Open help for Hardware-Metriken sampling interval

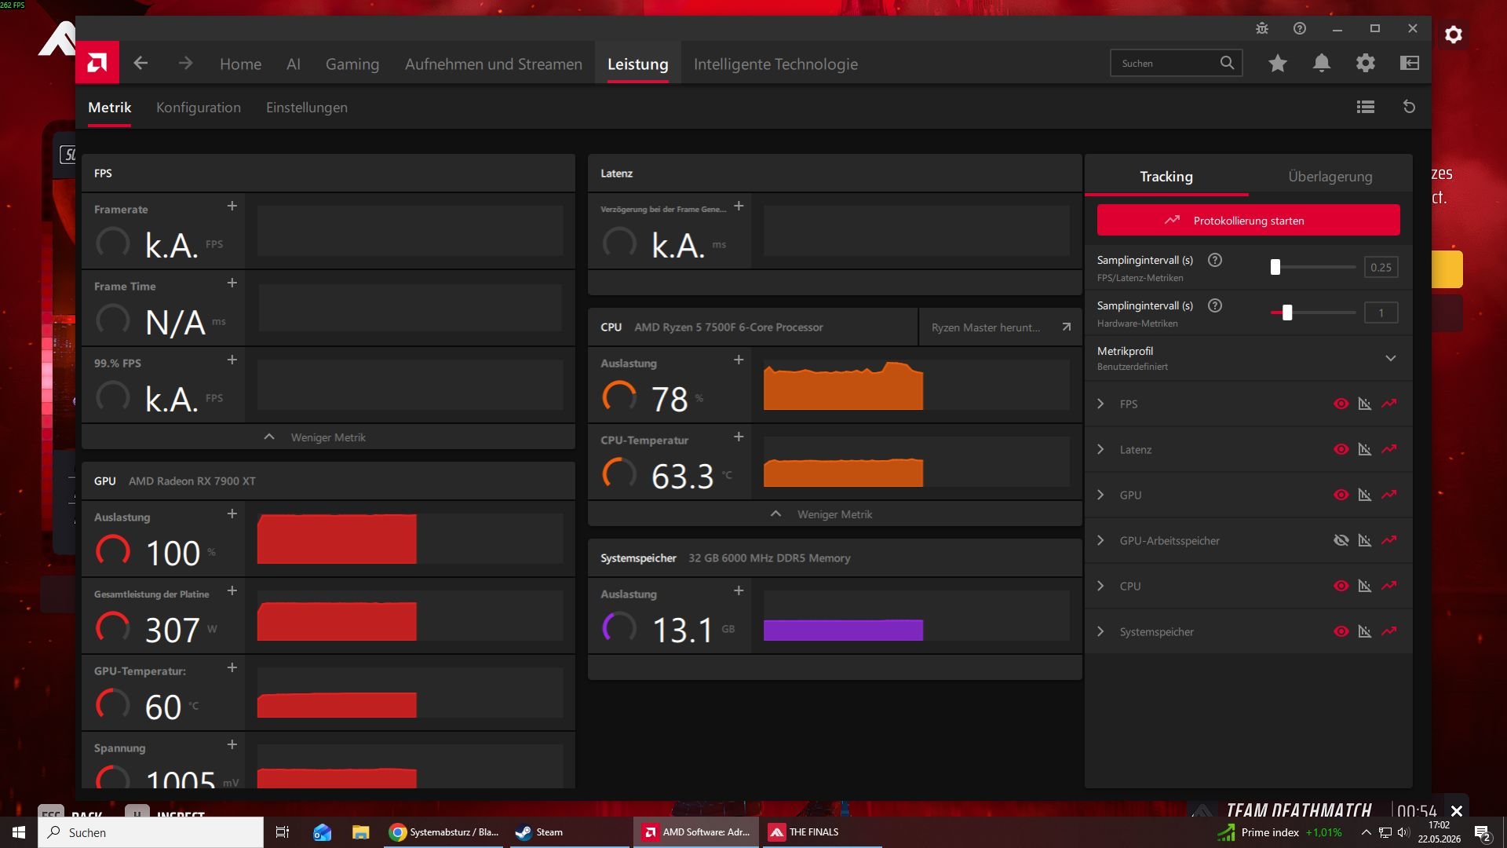(x=1215, y=305)
